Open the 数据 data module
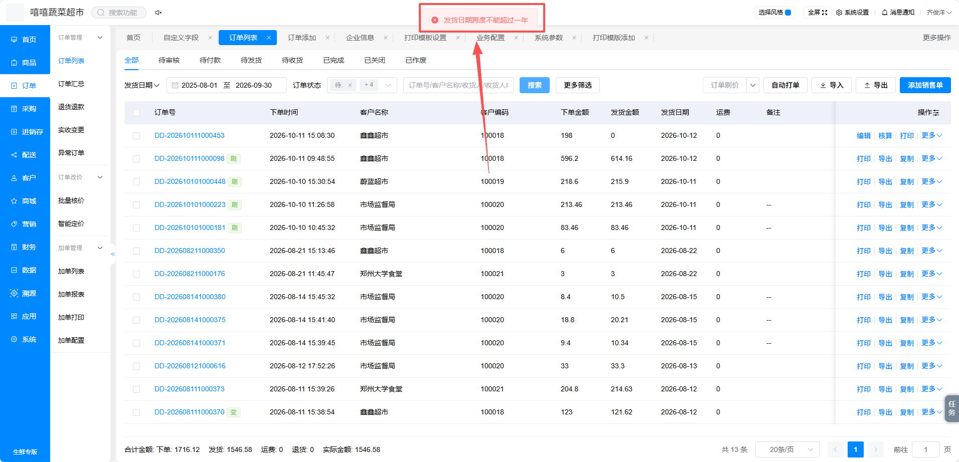This screenshot has width=959, height=462. coord(25,270)
